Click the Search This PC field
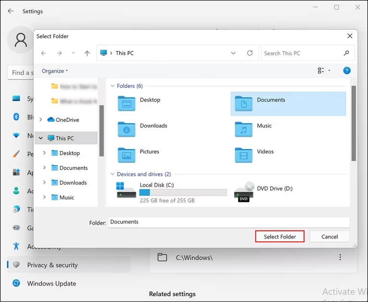This screenshot has width=368, height=302. [308, 53]
